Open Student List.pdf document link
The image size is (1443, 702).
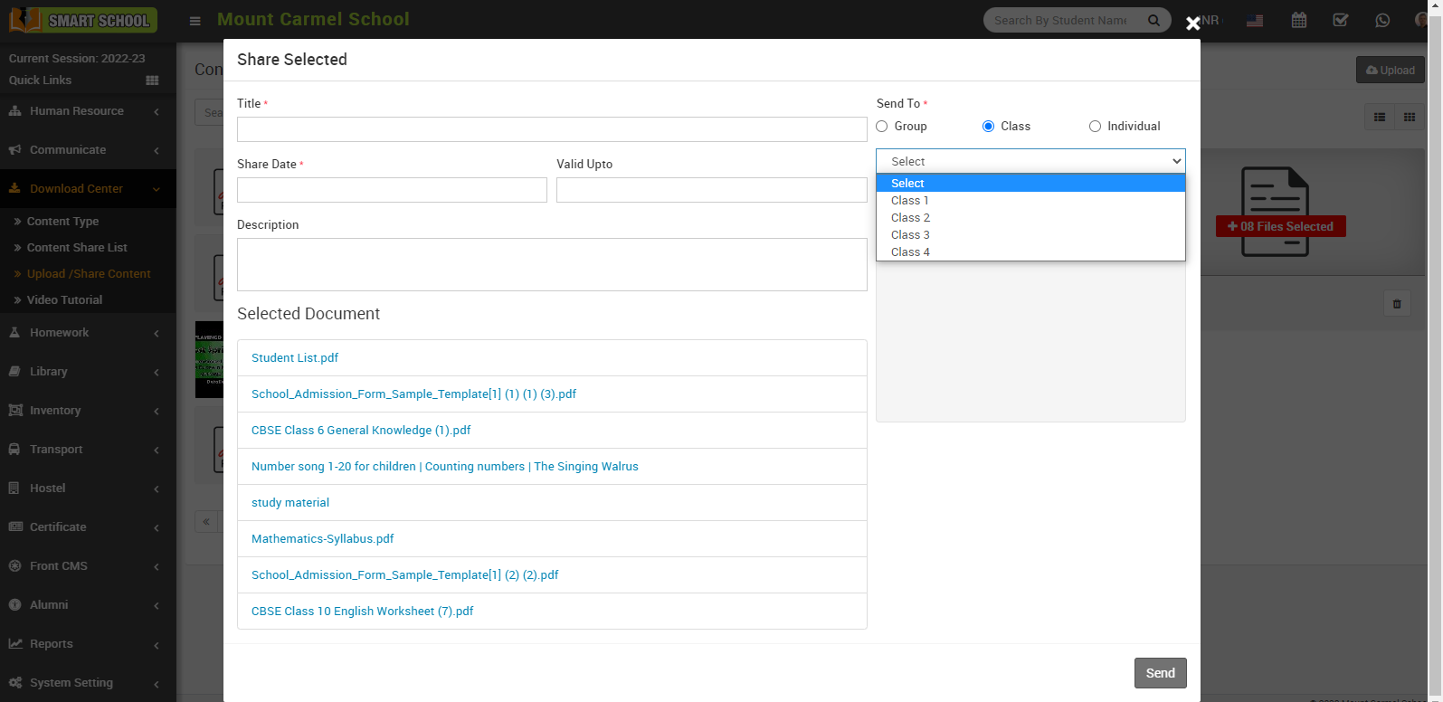pyautogui.click(x=295, y=358)
